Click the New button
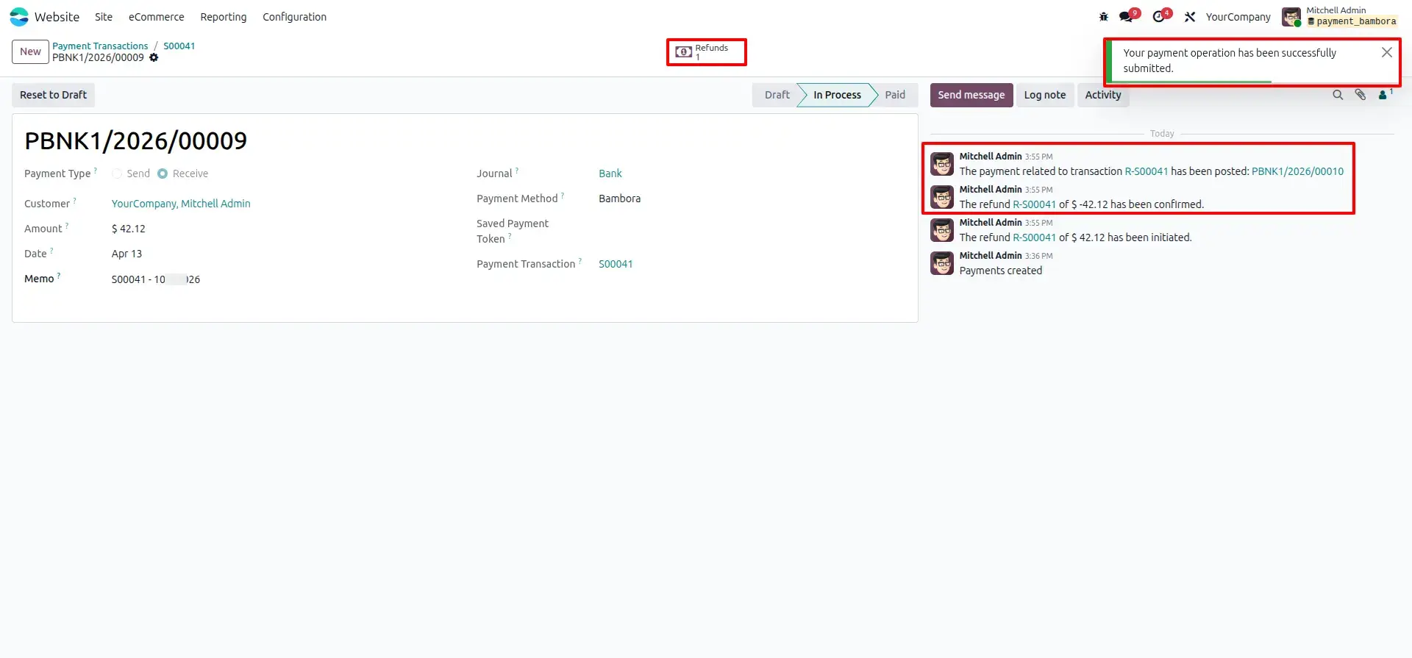Viewport: 1412px width, 658px height. (30, 51)
